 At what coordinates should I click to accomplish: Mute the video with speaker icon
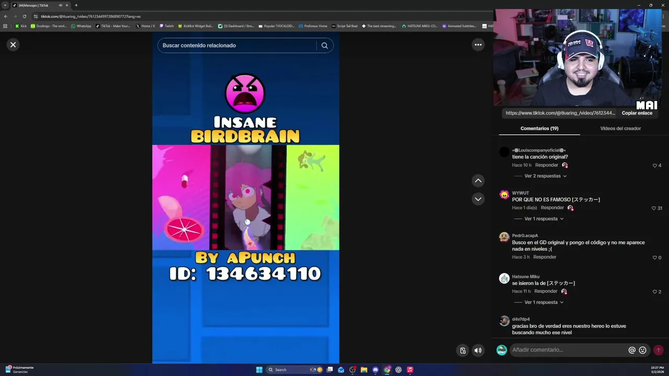tap(478, 350)
